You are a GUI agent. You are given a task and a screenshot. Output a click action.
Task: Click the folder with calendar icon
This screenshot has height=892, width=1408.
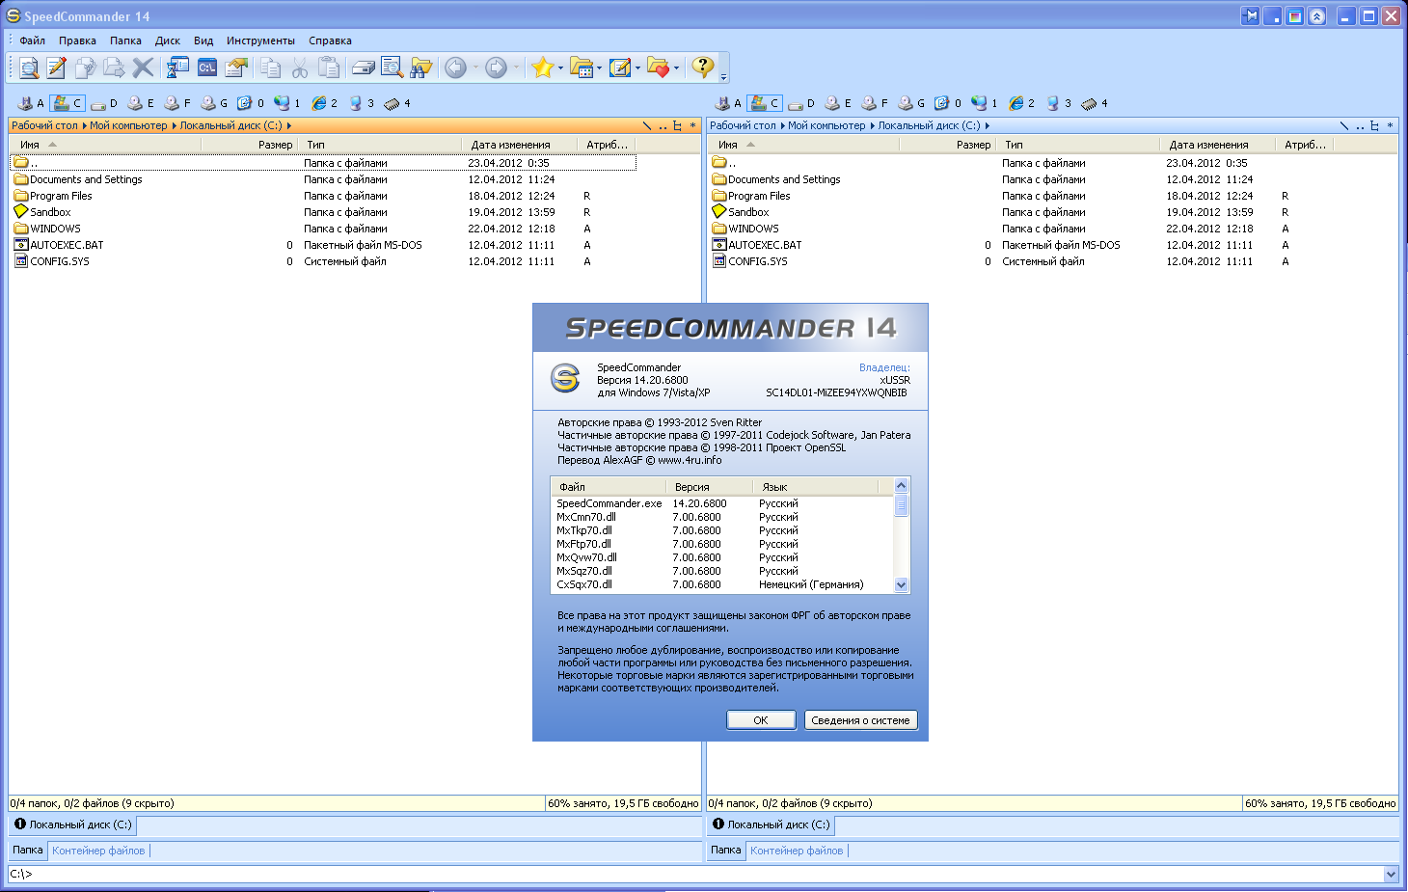click(x=581, y=68)
